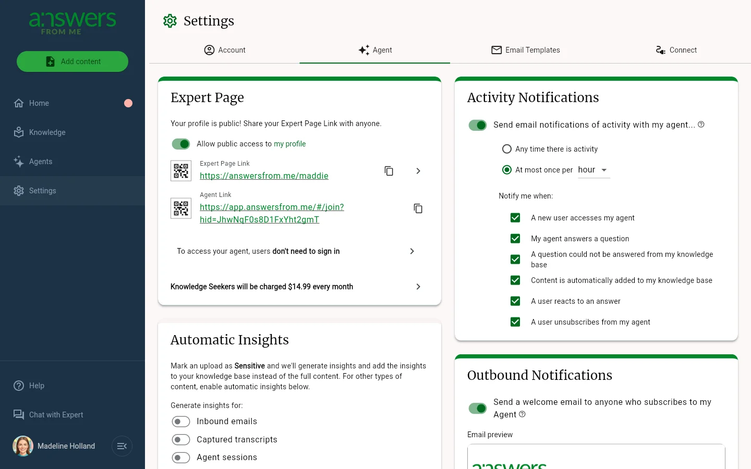
Task: Copy the Agent Link to clipboard
Action: point(418,208)
